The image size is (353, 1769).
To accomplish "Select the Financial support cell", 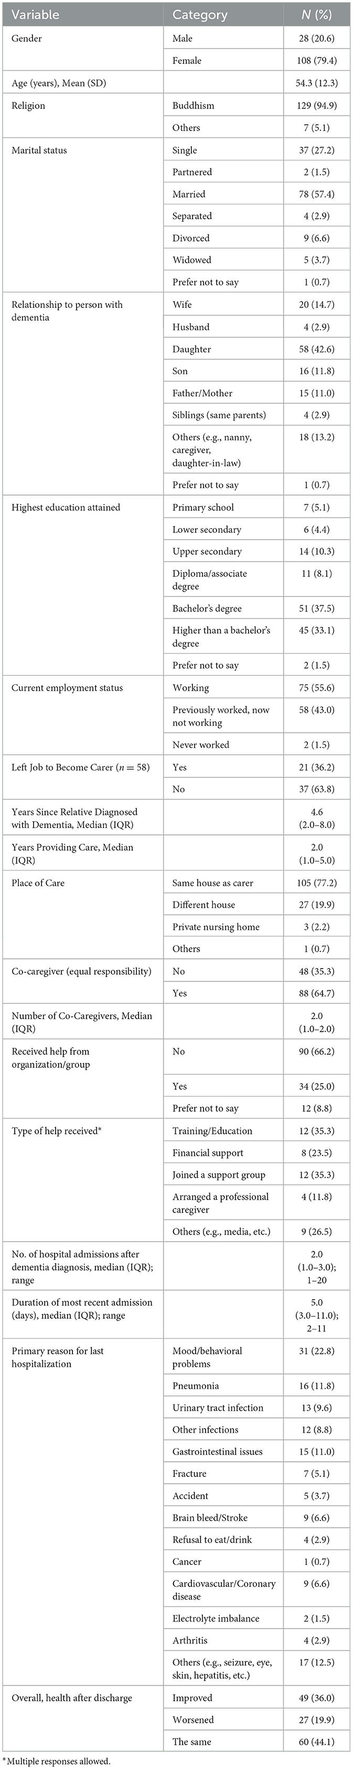I will 207,1153.
